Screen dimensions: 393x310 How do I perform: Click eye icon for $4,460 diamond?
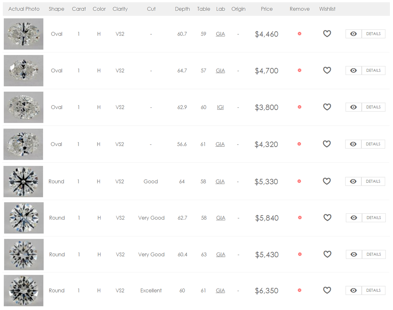[354, 34]
